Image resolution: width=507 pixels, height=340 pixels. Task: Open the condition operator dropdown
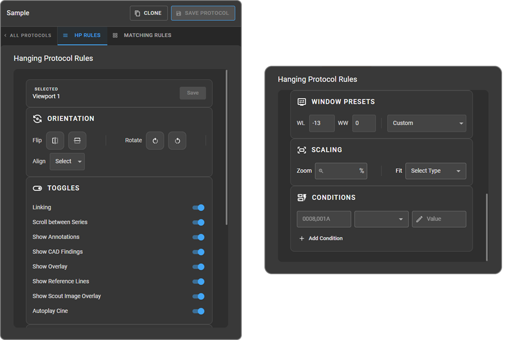click(382, 219)
